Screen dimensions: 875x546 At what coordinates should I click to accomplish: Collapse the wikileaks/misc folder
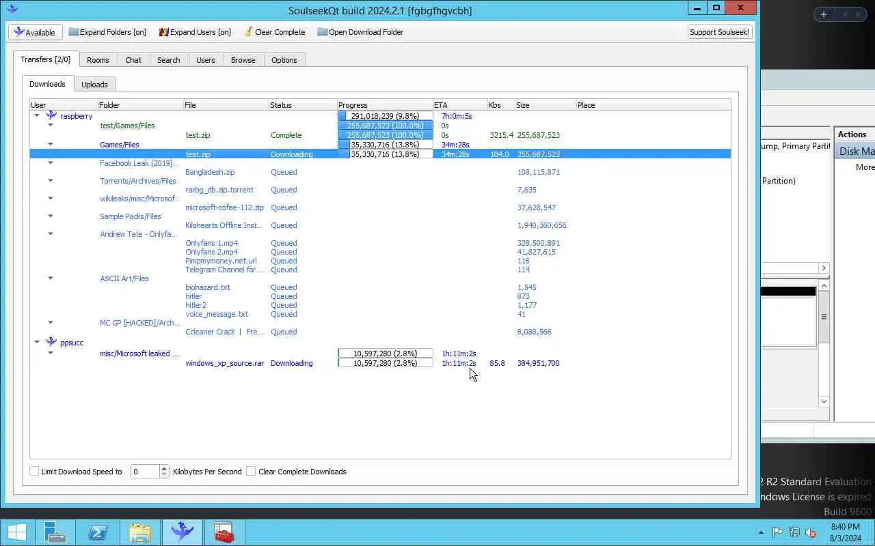51,198
